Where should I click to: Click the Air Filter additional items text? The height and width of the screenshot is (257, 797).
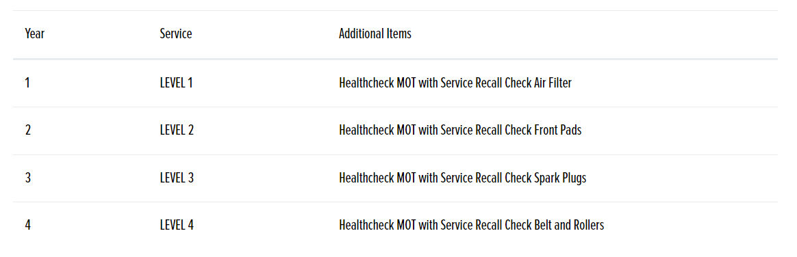(553, 83)
